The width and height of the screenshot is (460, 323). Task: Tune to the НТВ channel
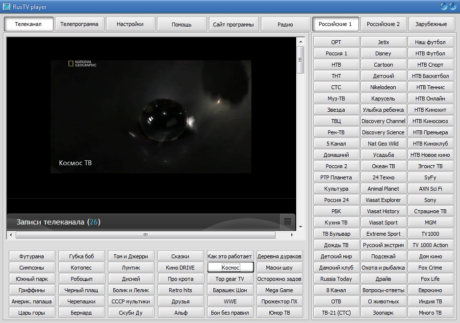(x=336, y=65)
